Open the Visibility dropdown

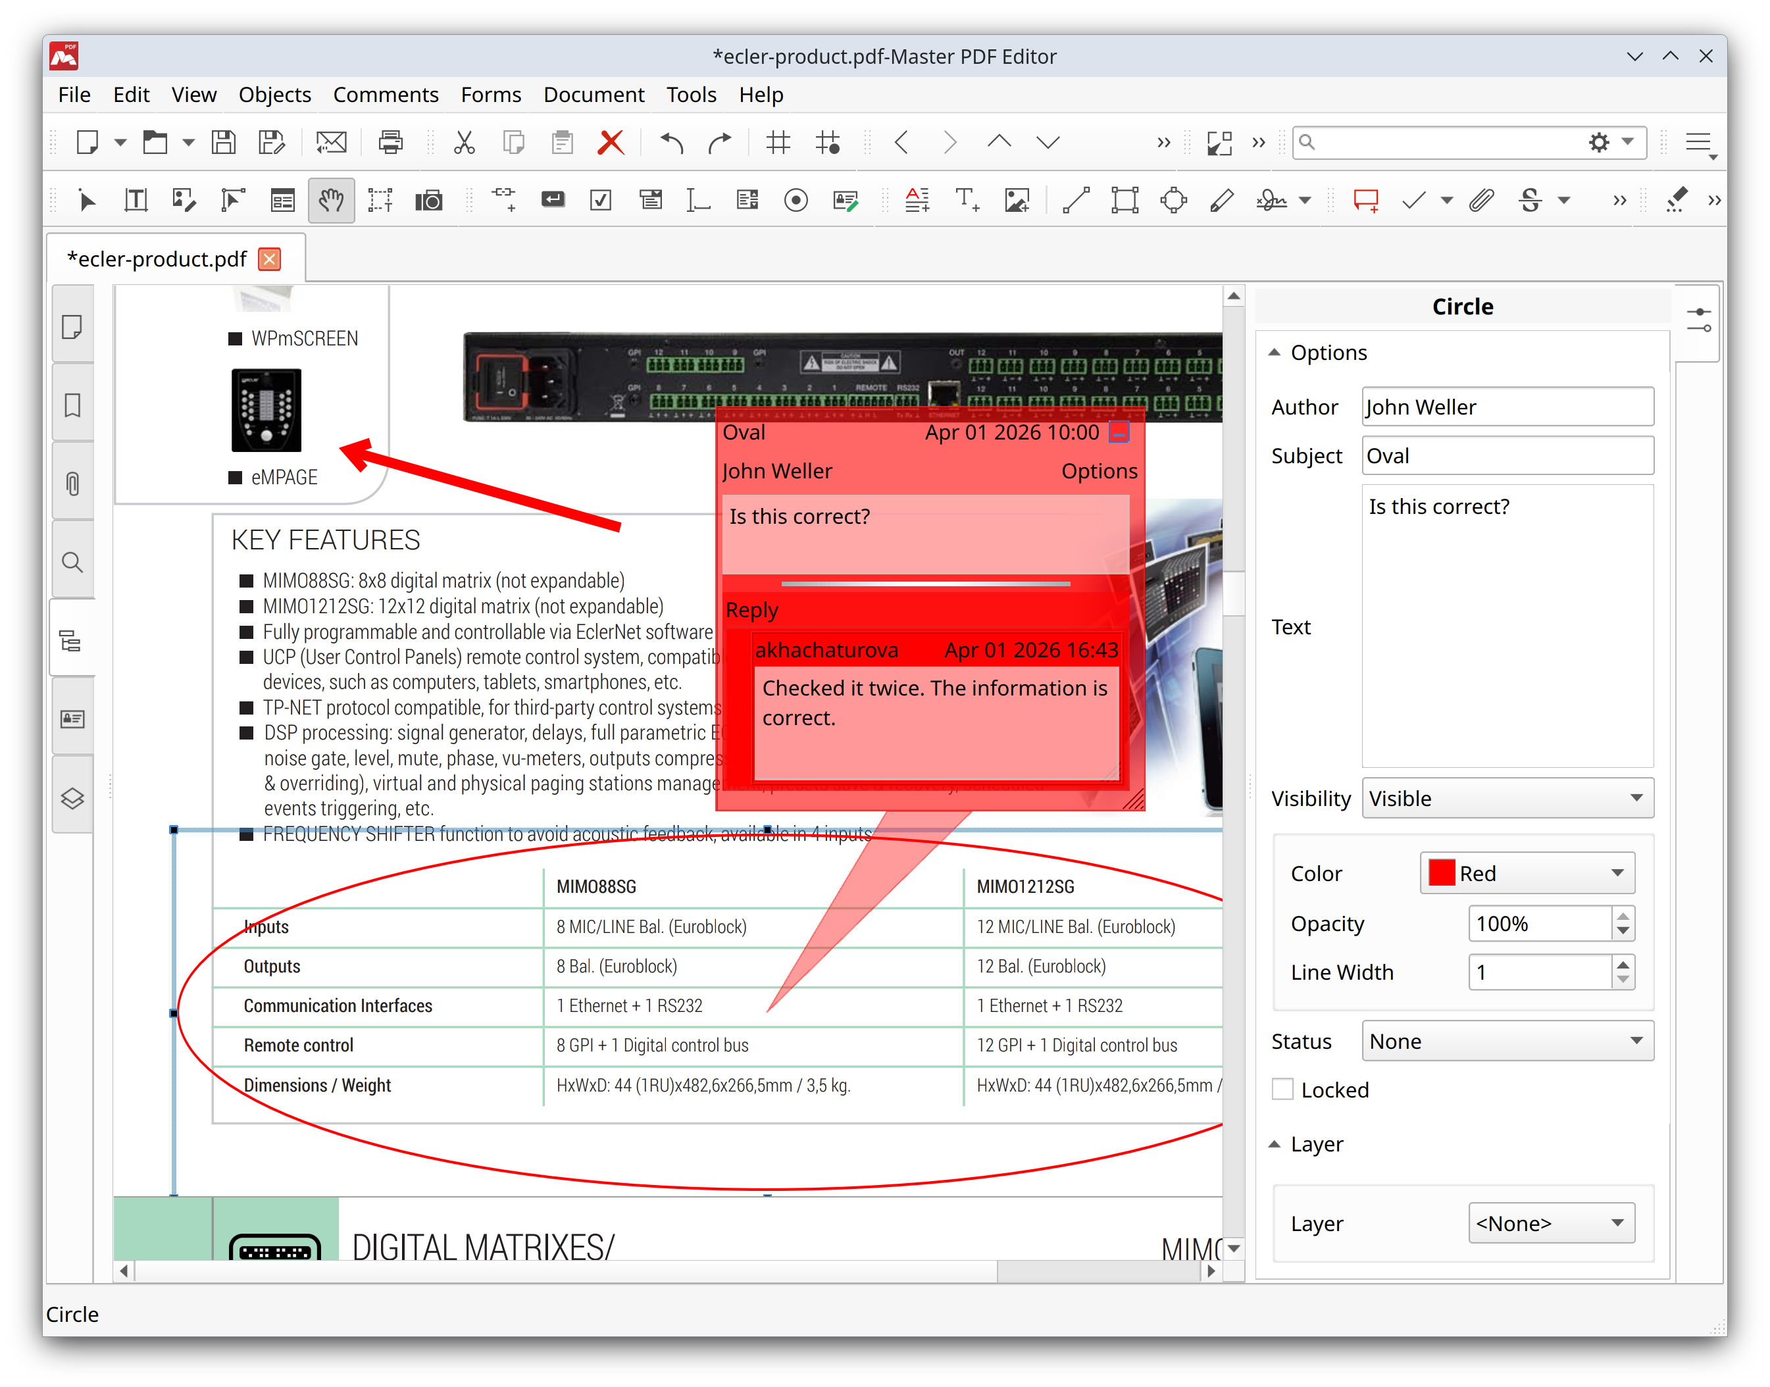[x=1507, y=797]
